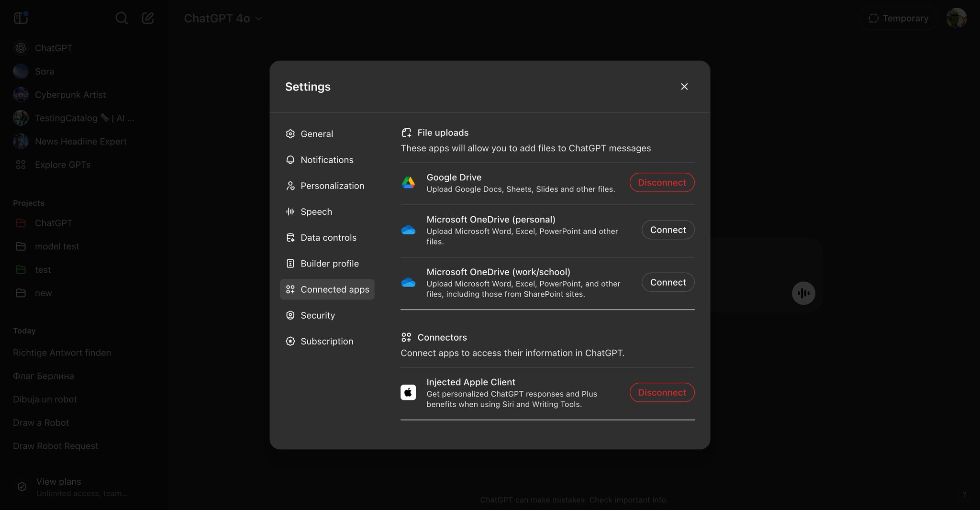Click the OneDrive (work/school) cloud icon

coord(408,282)
